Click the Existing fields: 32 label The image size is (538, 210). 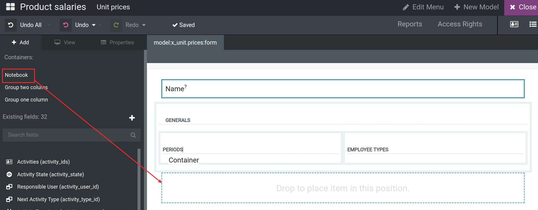pyautogui.click(x=25, y=117)
